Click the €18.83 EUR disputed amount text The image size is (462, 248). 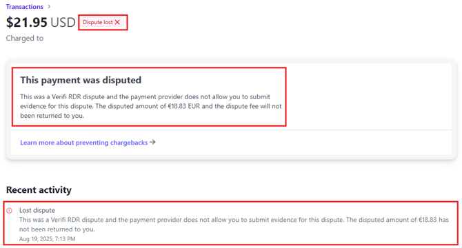coord(184,106)
